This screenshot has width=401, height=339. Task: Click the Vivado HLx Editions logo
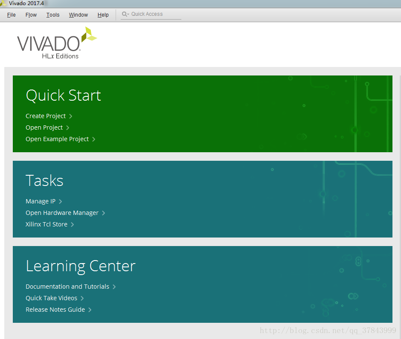coord(57,43)
